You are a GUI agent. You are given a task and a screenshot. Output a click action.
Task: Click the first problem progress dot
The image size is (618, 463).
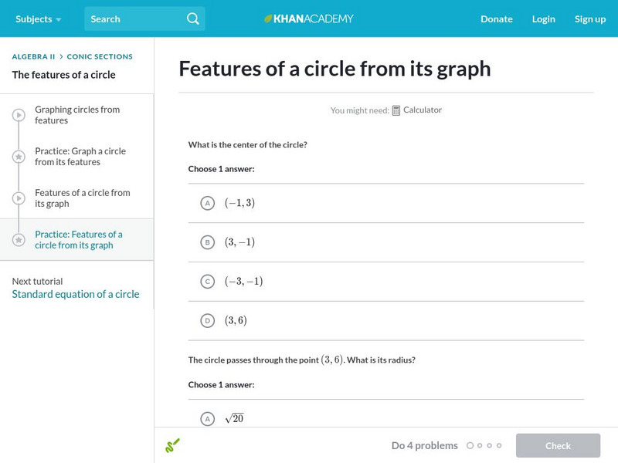470,445
